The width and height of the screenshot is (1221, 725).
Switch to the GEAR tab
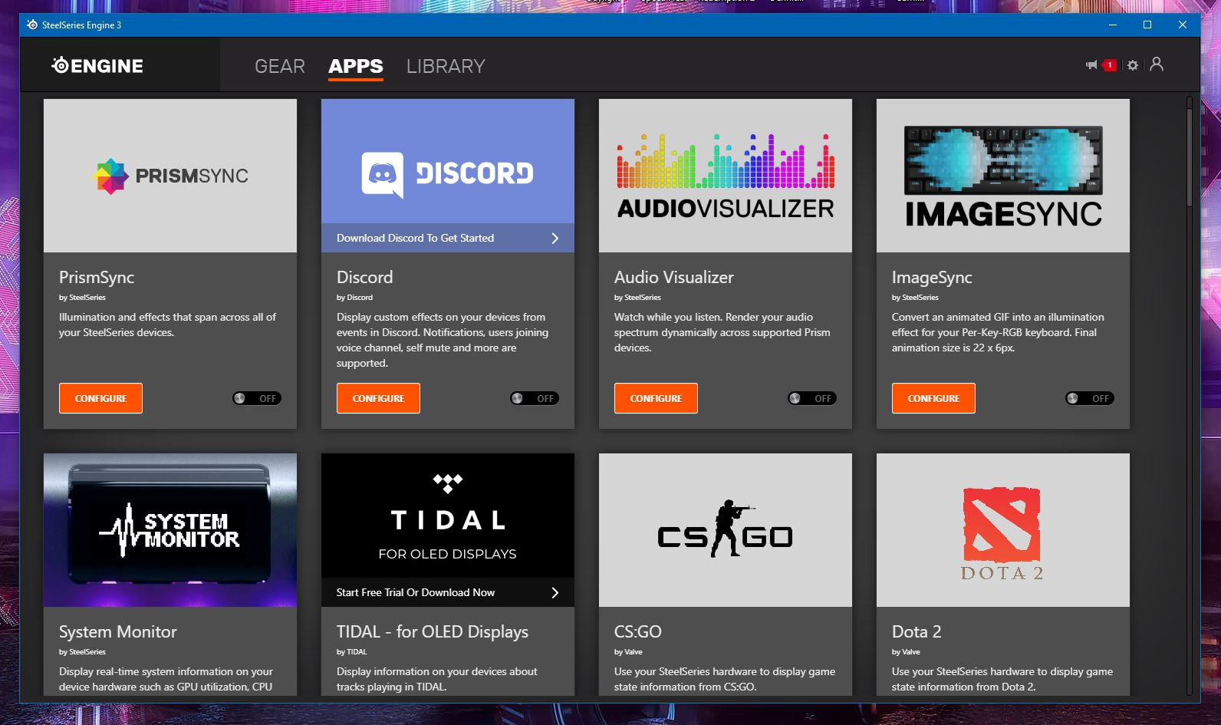(x=280, y=66)
